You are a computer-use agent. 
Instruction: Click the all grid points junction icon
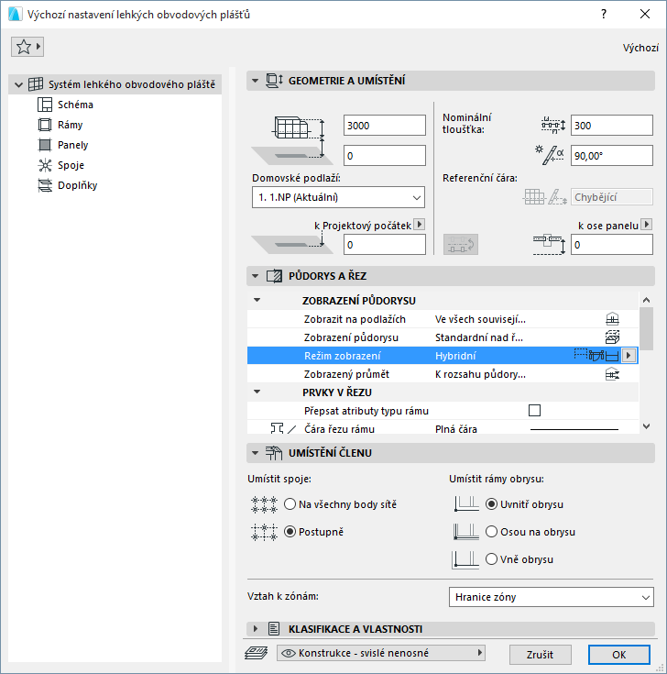(264, 504)
